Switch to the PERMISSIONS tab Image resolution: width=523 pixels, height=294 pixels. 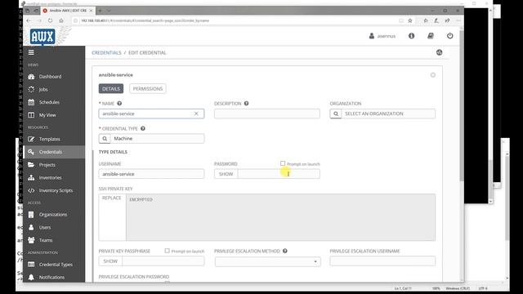(x=148, y=89)
